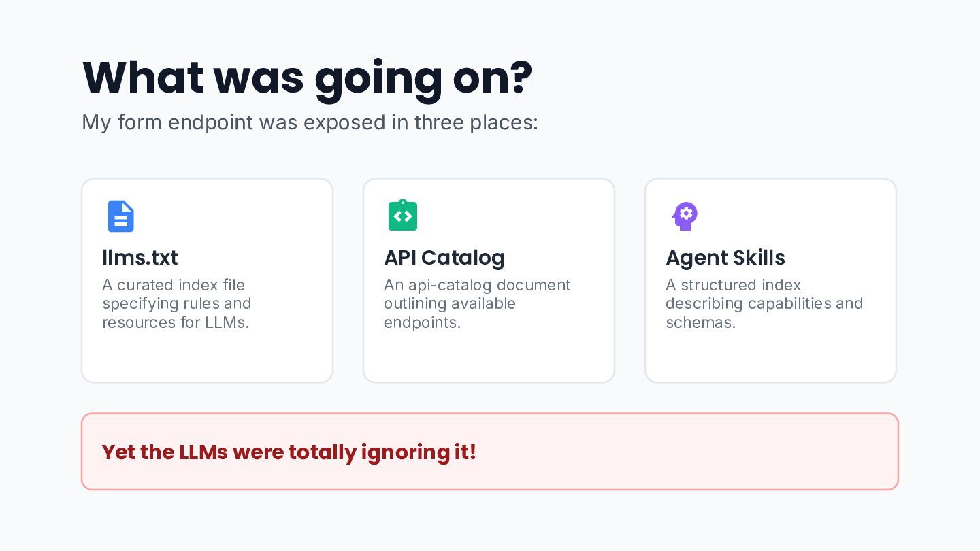Click the subtitle about form endpoint exposure
The image size is (980, 551).
[x=310, y=122]
